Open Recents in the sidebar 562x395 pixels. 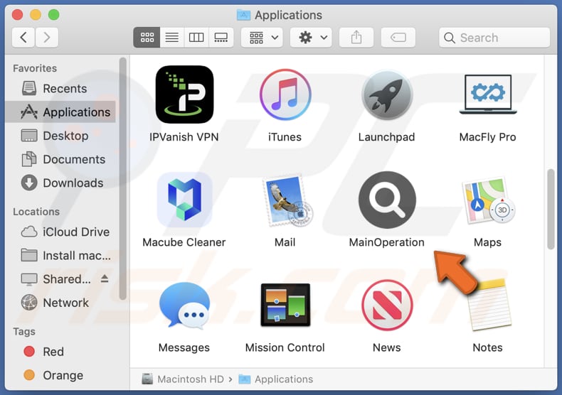pos(60,88)
